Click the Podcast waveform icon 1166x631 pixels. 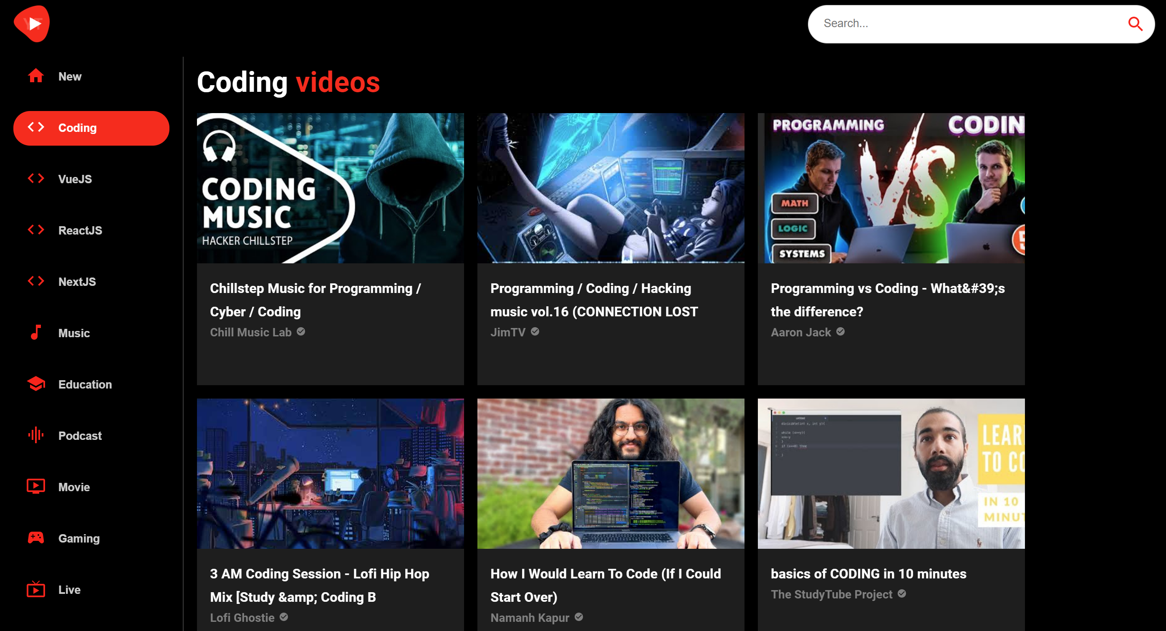click(x=36, y=435)
